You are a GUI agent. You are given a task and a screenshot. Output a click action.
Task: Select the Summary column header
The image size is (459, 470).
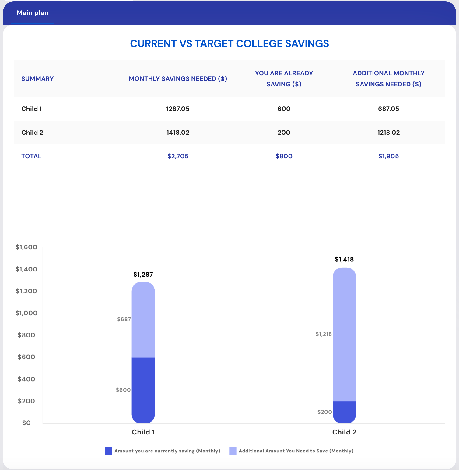[37, 79]
